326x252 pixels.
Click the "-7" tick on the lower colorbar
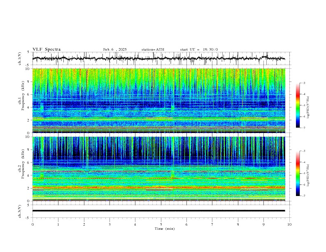[x=303, y=196]
